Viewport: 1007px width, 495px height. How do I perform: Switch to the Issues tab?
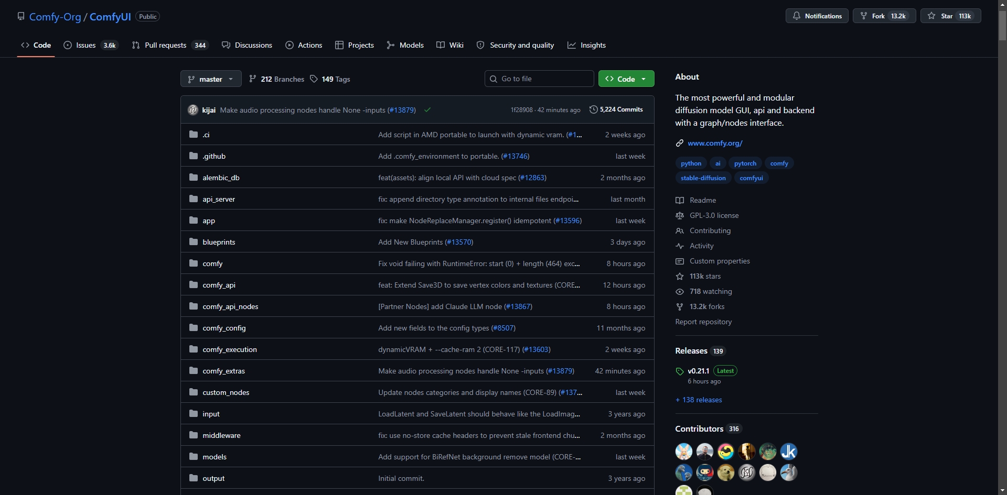click(x=91, y=45)
